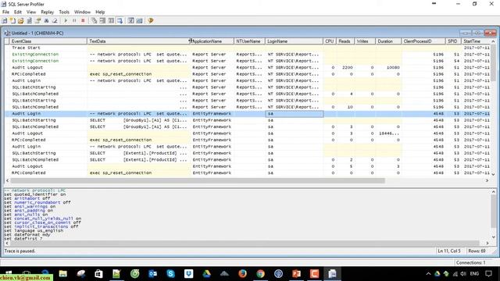Click the detail pane horizontal scrollbar thumb
Screen dimensions: 500x281
[x=245, y=243]
